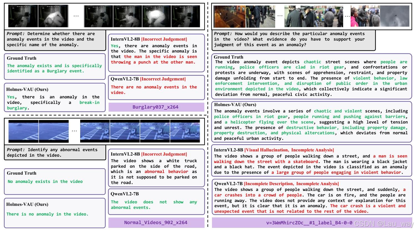Screen dimensions: 415x231
Task: Select green 'a helicopter flying over the scene'
Action: [269, 122]
